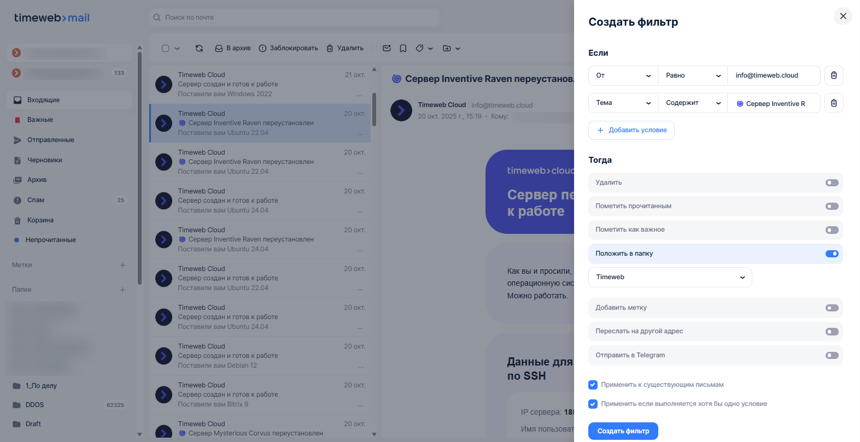The width and height of the screenshot is (860, 442).
Task: Enable 'Отправить в Telegram' toggle
Action: pyautogui.click(x=832, y=355)
